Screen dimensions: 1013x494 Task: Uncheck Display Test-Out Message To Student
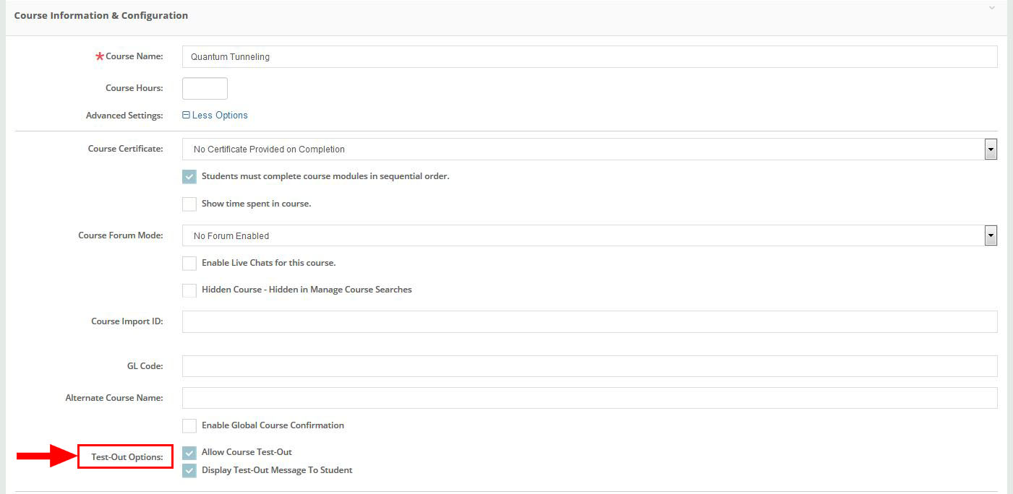189,471
